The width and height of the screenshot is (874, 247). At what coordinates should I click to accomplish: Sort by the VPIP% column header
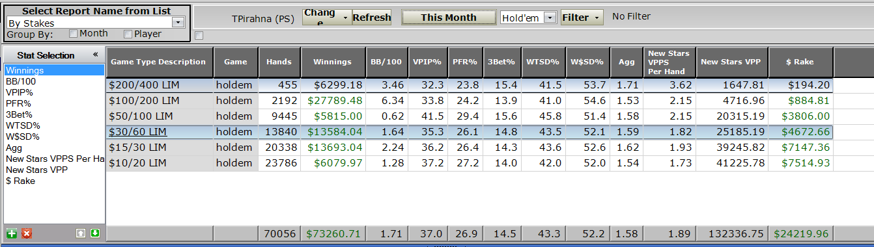click(x=427, y=62)
